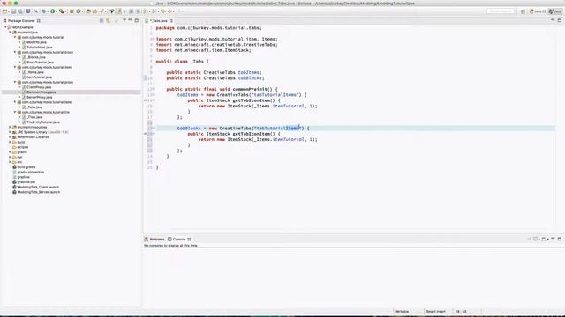Image resolution: width=565 pixels, height=317 pixels.
Task: Select the _Tabs.java editor tab
Action: [x=159, y=21]
